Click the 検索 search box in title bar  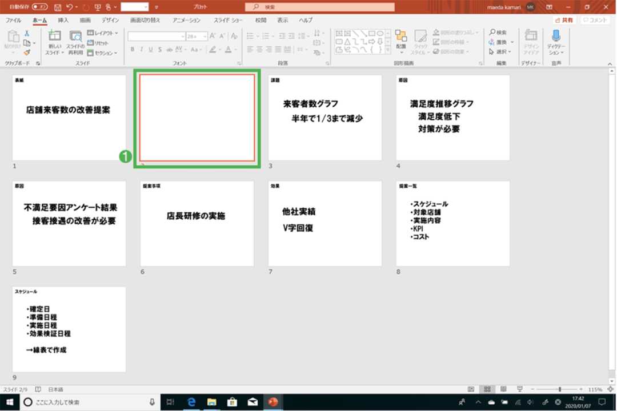pos(319,7)
